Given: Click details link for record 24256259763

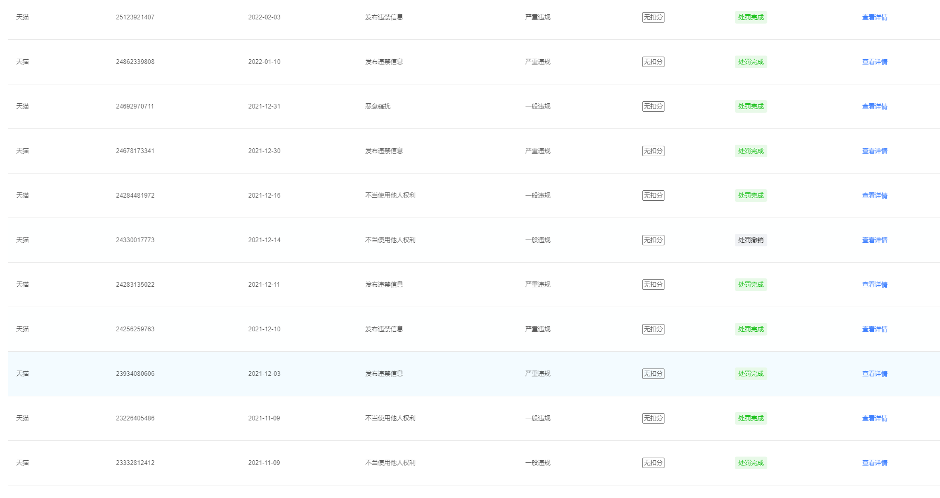Looking at the screenshot, I should [x=874, y=329].
